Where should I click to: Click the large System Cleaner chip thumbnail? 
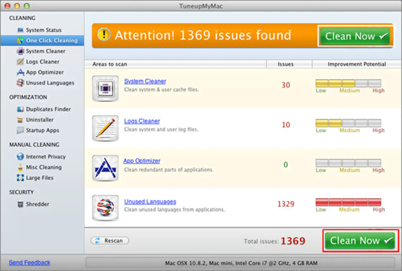point(105,88)
